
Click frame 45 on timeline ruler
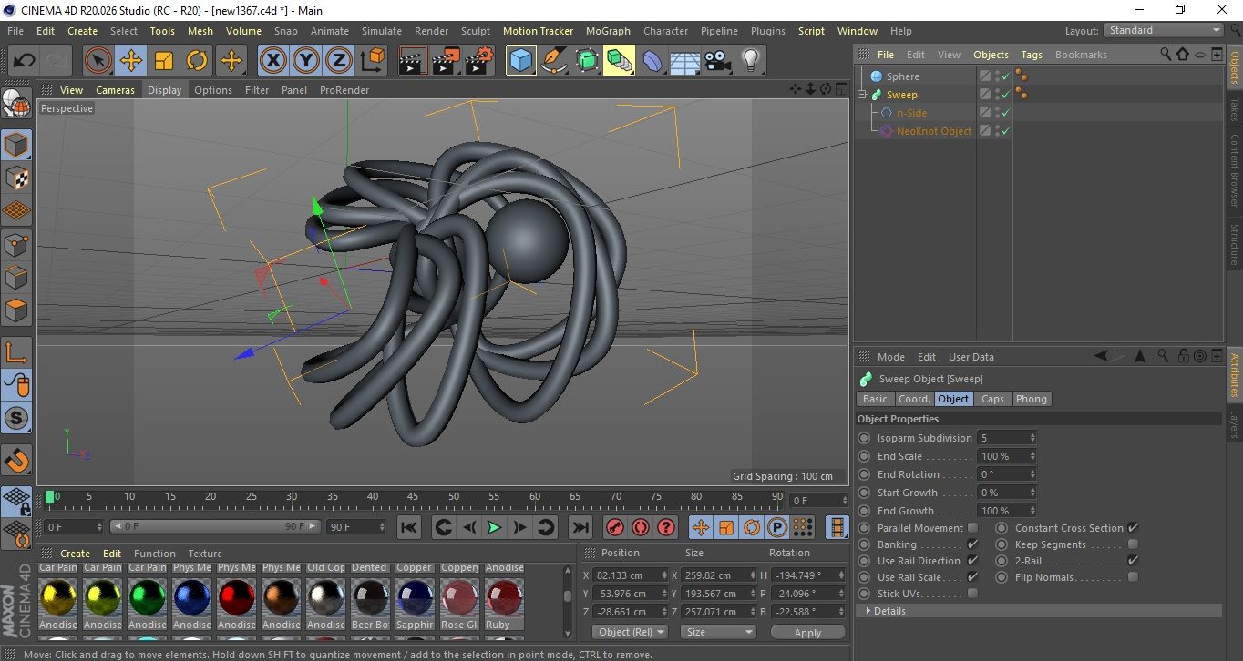[413, 497]
